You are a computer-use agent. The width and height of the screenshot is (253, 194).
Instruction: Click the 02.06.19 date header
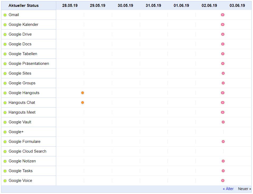[x=209, y=6]
